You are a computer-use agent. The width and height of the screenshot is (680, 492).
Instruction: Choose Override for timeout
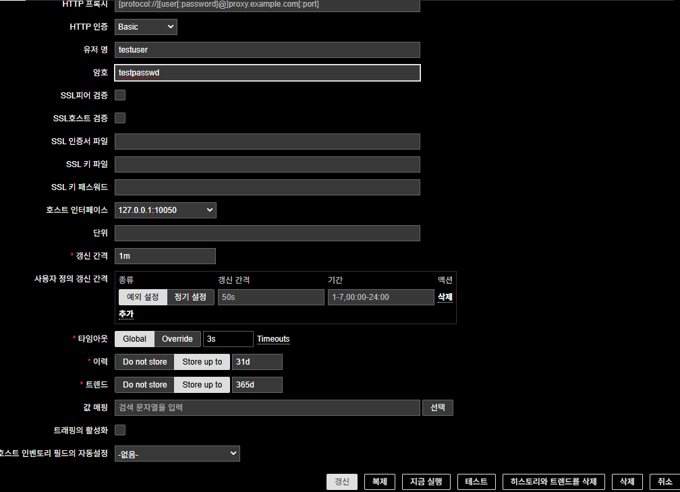pyautogui.click(x=177, y=339)
